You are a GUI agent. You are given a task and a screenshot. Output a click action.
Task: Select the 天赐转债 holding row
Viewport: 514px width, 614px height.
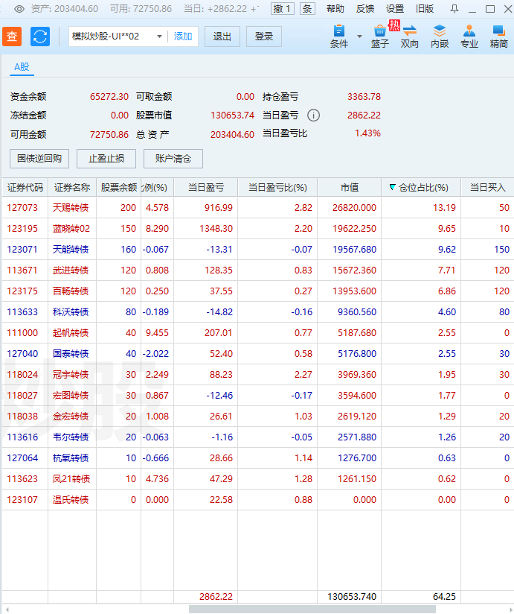tap(71, 208)
